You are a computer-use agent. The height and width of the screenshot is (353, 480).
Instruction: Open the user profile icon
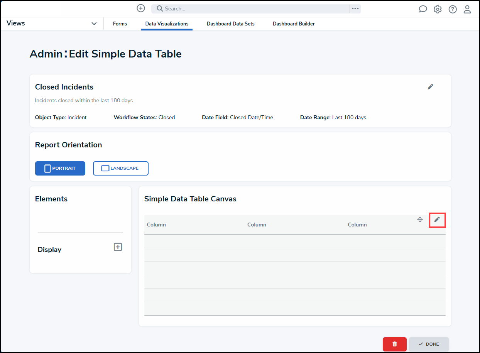coord(467,9)
